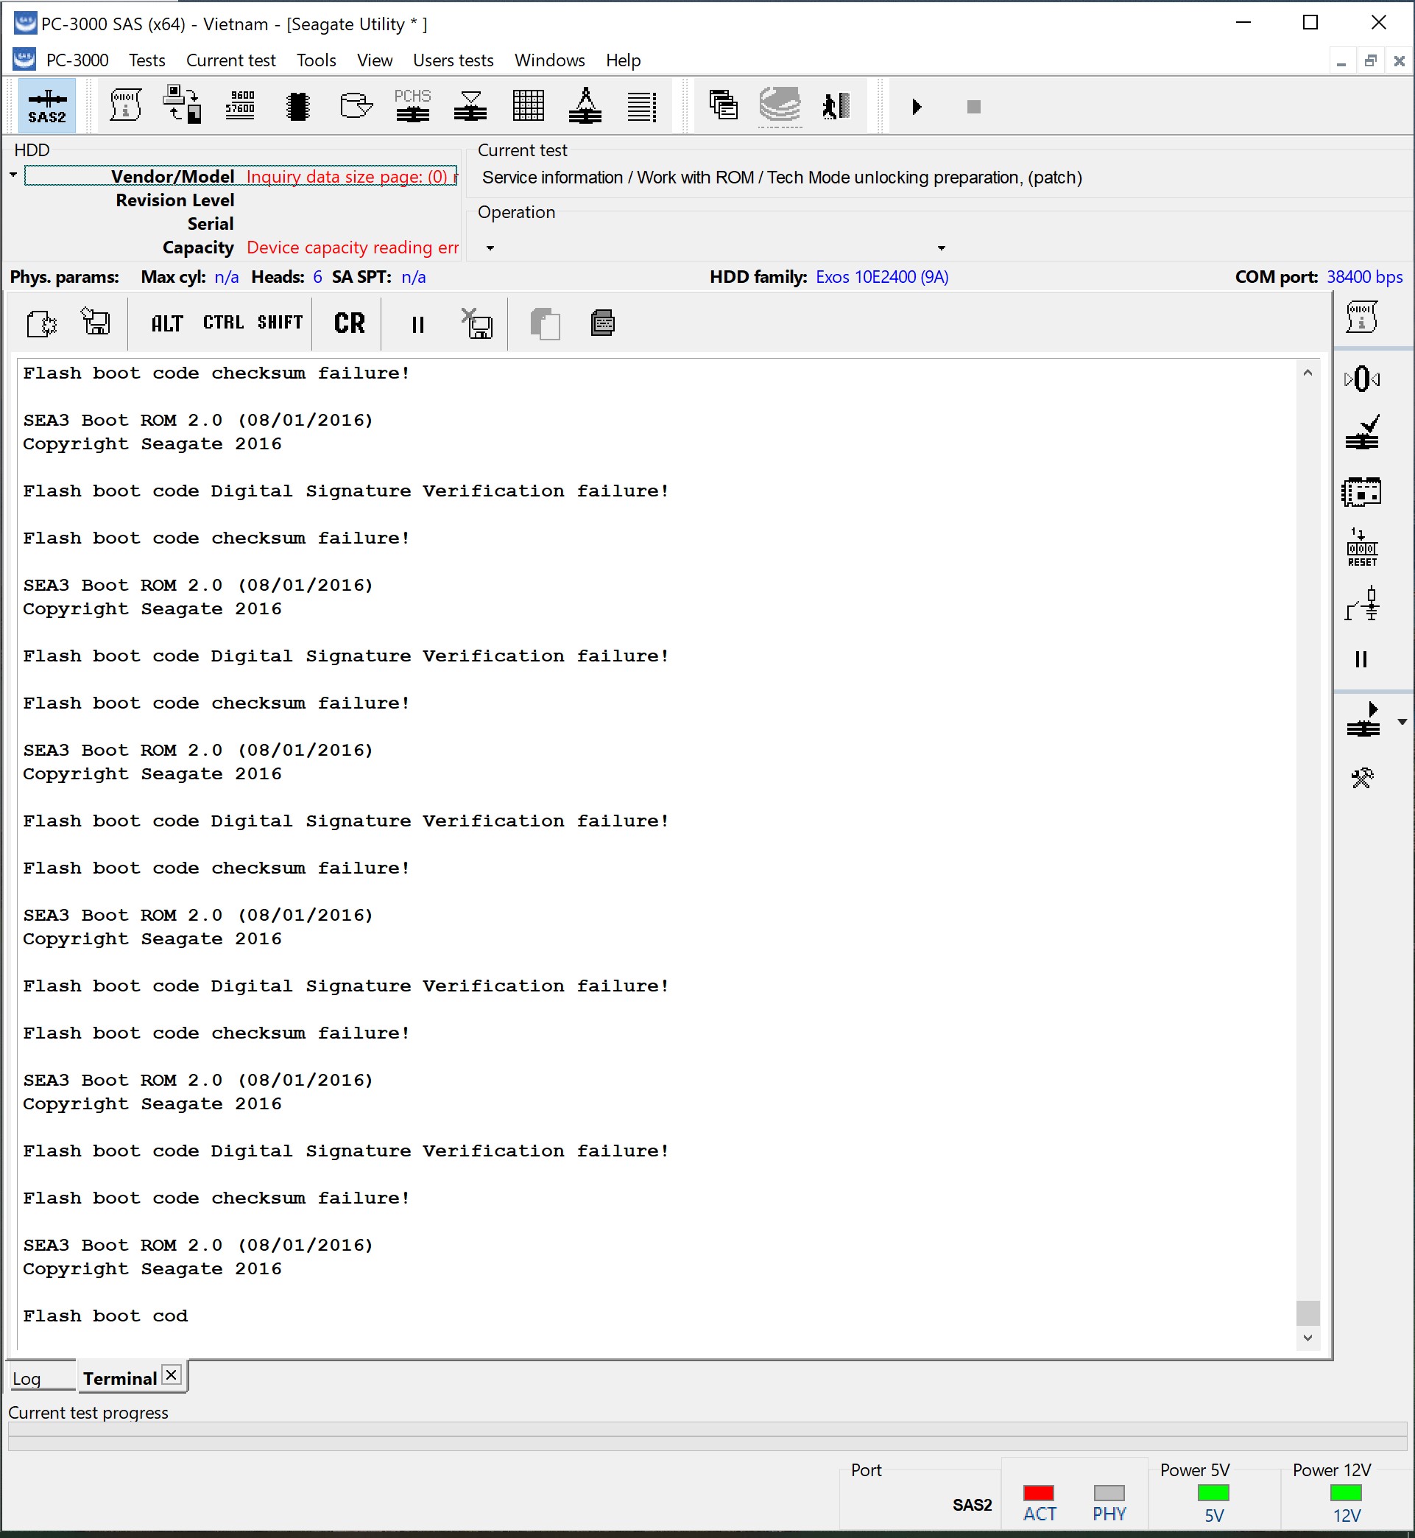Expand the right Operation dropdown arrow
The image size is (1415, 1538).
coord(942,248)
